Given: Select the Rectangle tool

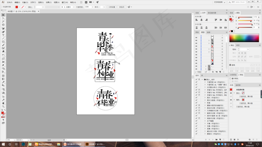Looking at the screenshot, I should [x=3, y=42].
